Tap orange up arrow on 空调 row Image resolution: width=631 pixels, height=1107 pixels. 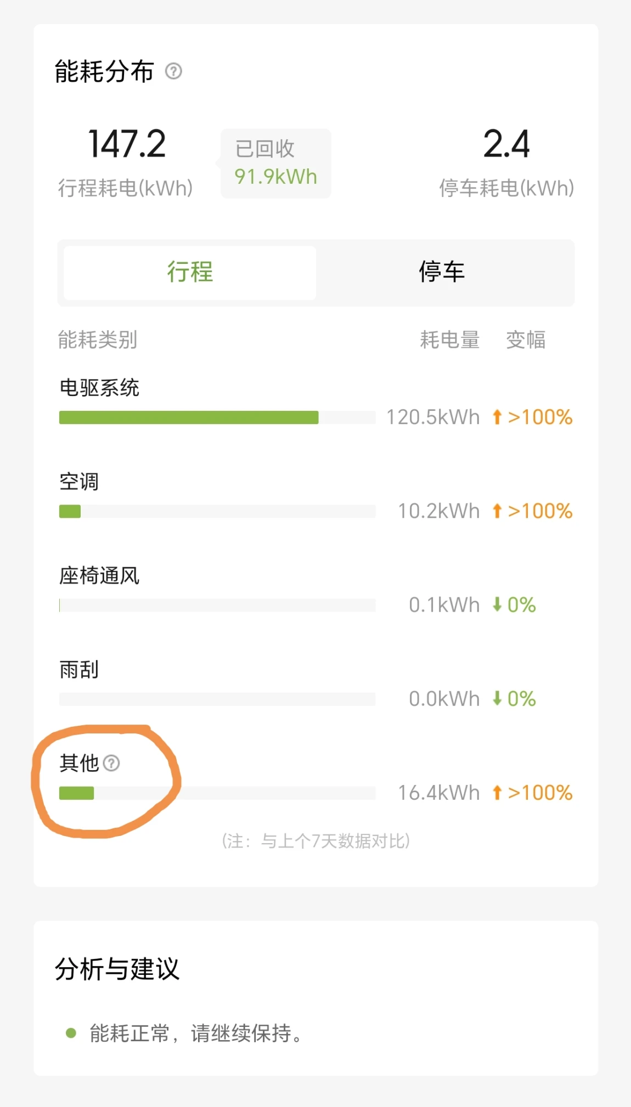click(497, 511)
